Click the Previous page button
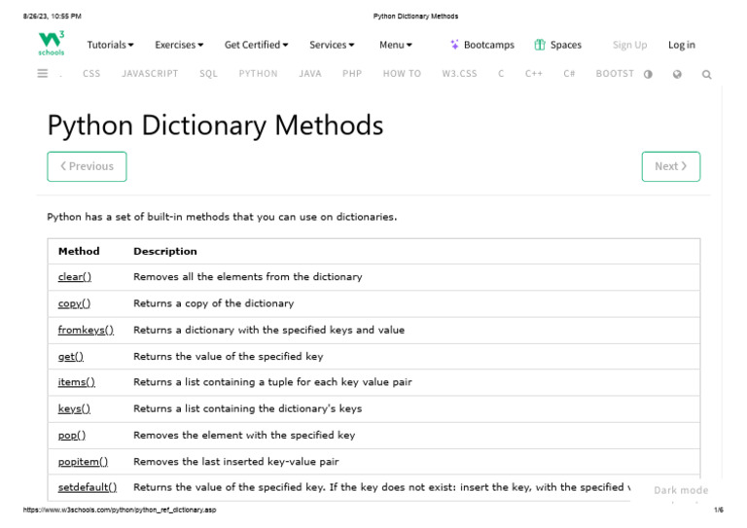 click(87, 166)
